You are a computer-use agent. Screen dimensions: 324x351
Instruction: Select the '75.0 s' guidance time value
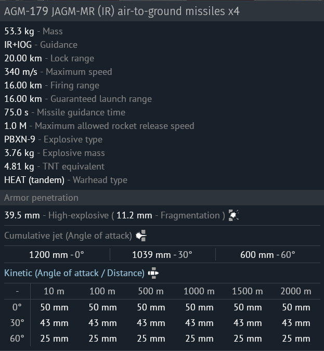coord(16,112)
